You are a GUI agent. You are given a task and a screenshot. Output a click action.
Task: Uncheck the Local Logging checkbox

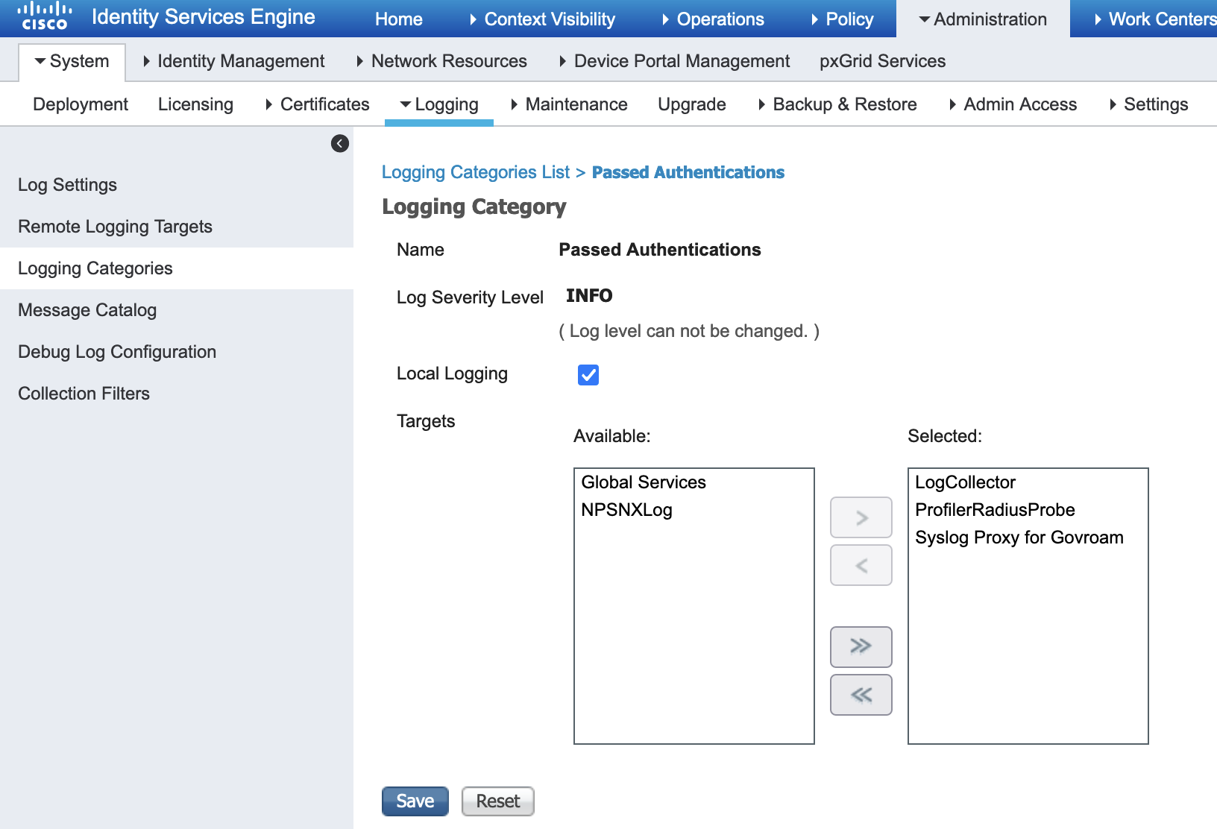[x=588, y=374]
